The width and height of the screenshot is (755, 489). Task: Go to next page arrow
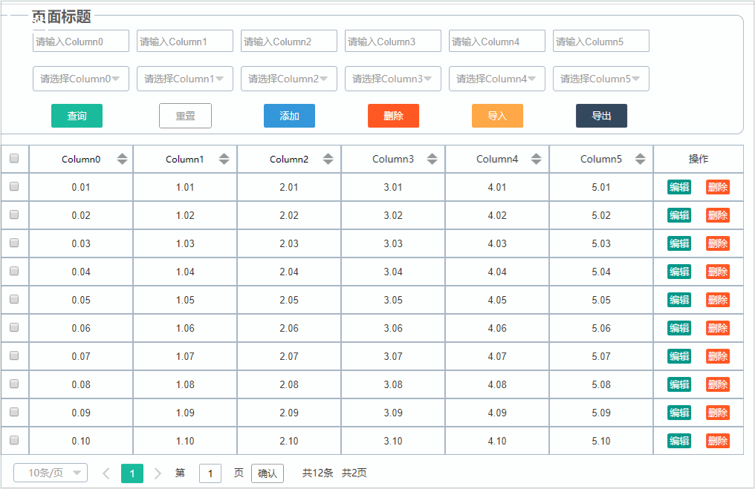(158, 473)
